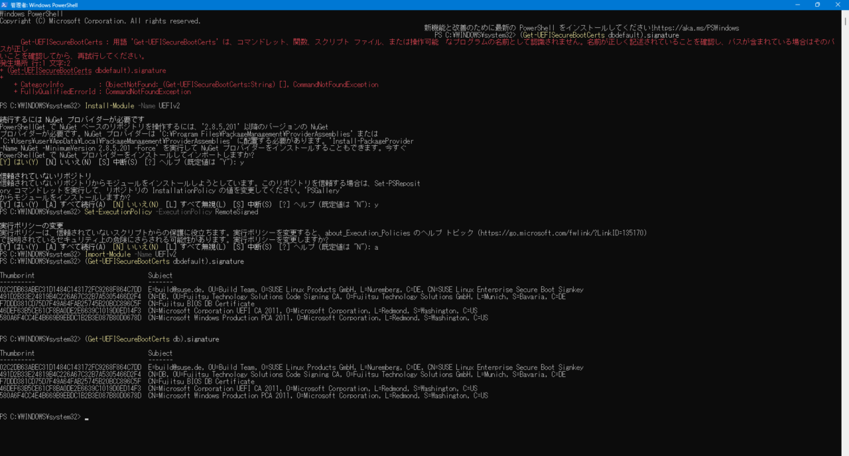Click the blinking cursor at the last prompt
The height and width of the screenshot is (456, 849).
click(87, 418)
